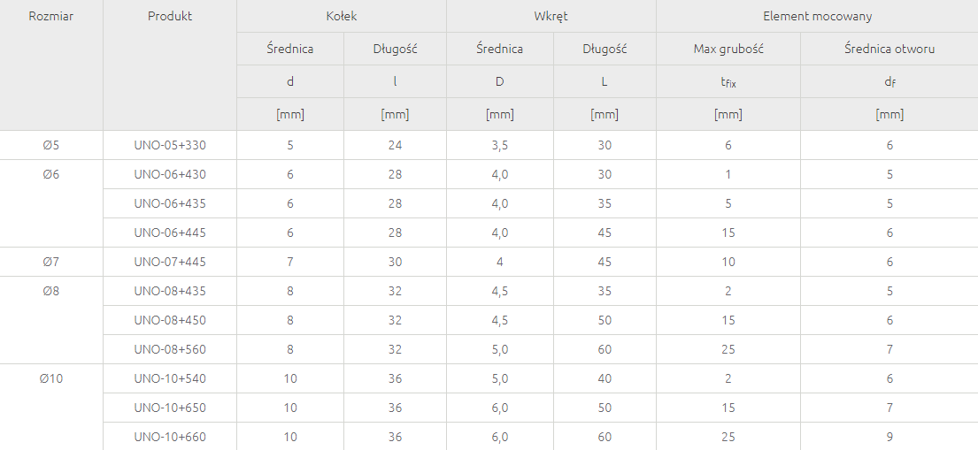Select product UNO-06+445

click(x=170, y=233)
